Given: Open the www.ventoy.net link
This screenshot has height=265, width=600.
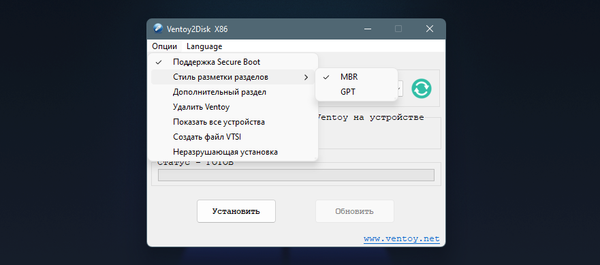Looking at the screenshot, I should coord(401,239).
